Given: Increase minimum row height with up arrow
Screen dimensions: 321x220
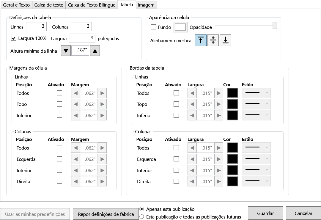Looking at the screenshot, I should click(x=95, y=51).
